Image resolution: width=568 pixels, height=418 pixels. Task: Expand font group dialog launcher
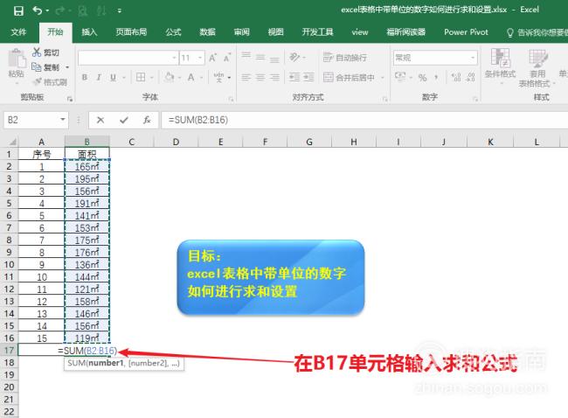pyautogui.click(x=231, y=99)
